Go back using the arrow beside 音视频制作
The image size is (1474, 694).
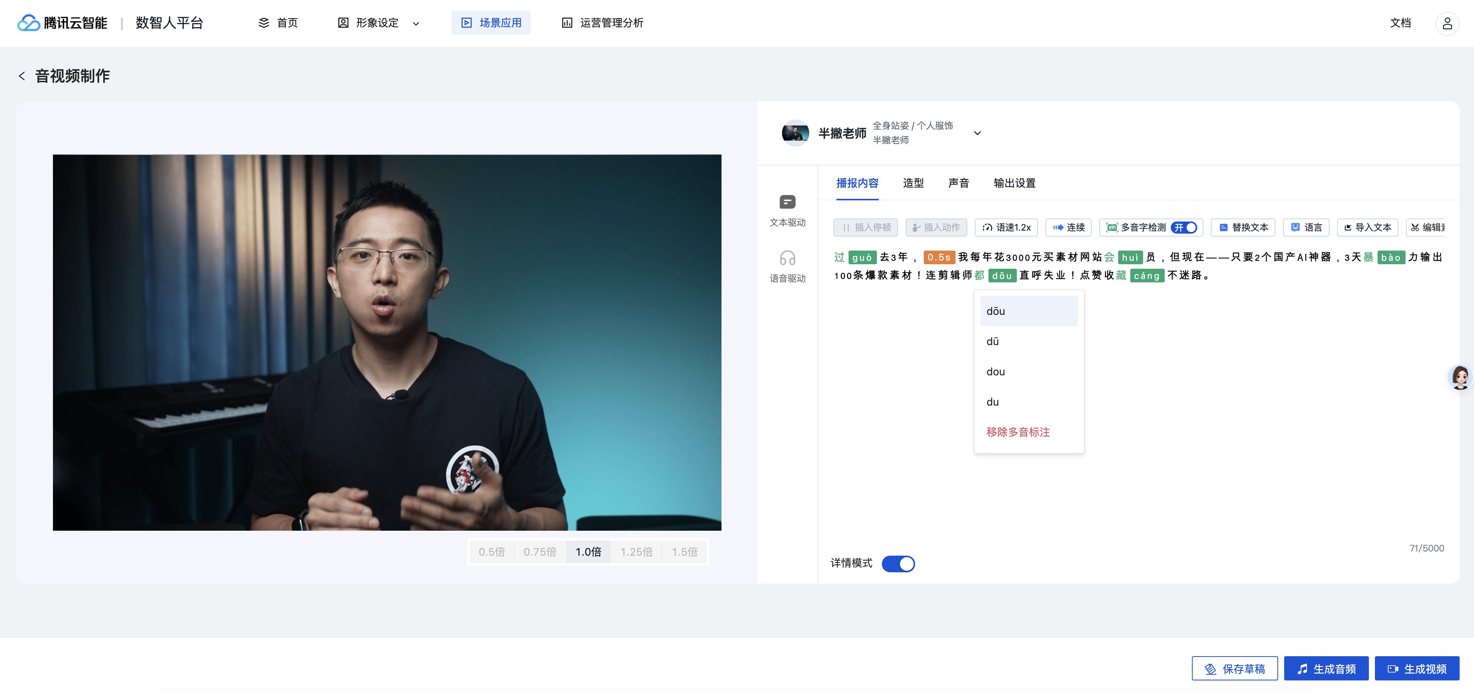pos(22,76)
